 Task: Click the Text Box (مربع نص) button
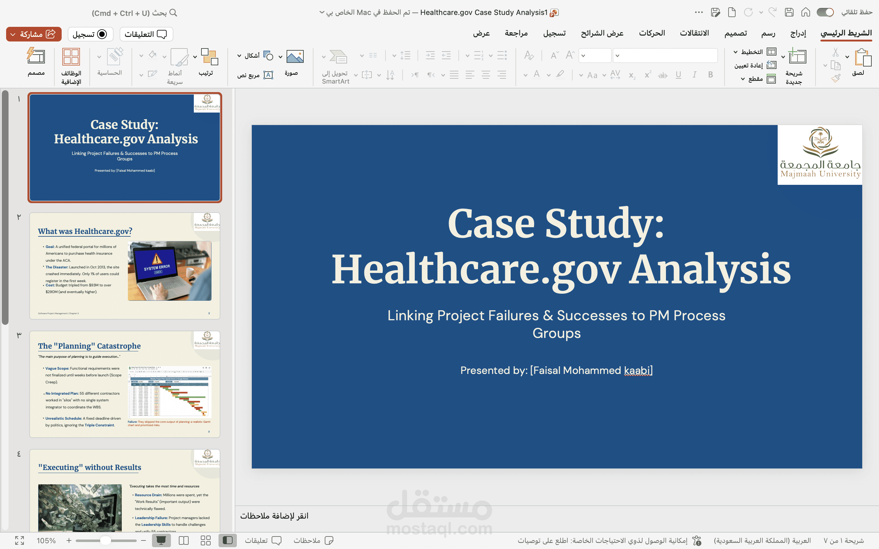point(255,75)
